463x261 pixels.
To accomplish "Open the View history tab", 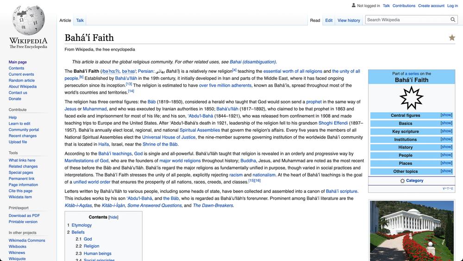I will [x=349, y=20].
